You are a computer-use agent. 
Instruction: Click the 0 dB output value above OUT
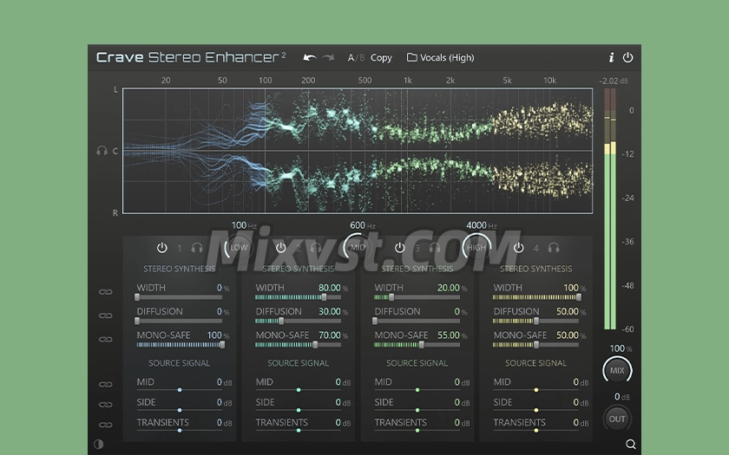(621, 397)
